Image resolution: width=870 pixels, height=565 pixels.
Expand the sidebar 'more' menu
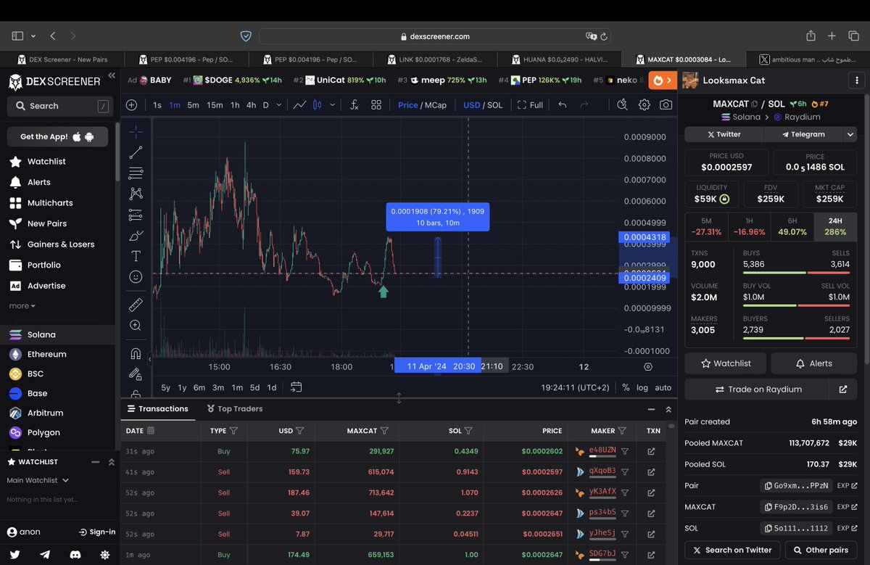click(22, 306)
